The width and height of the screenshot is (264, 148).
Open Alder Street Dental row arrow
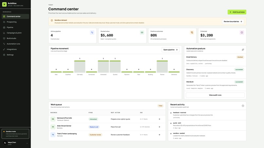pyautogui.click(x=159, y=127)
